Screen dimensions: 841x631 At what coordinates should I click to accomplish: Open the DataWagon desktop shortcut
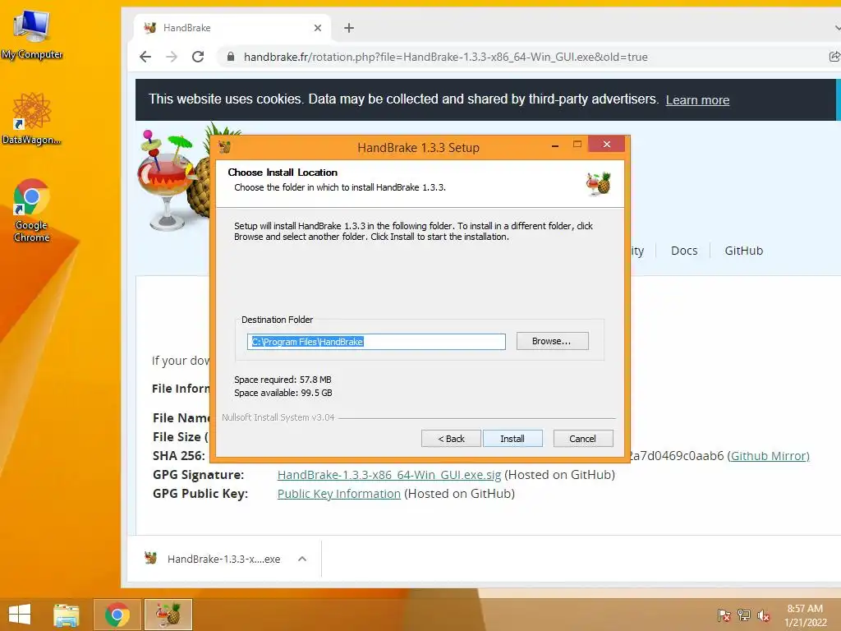(31, 119)
